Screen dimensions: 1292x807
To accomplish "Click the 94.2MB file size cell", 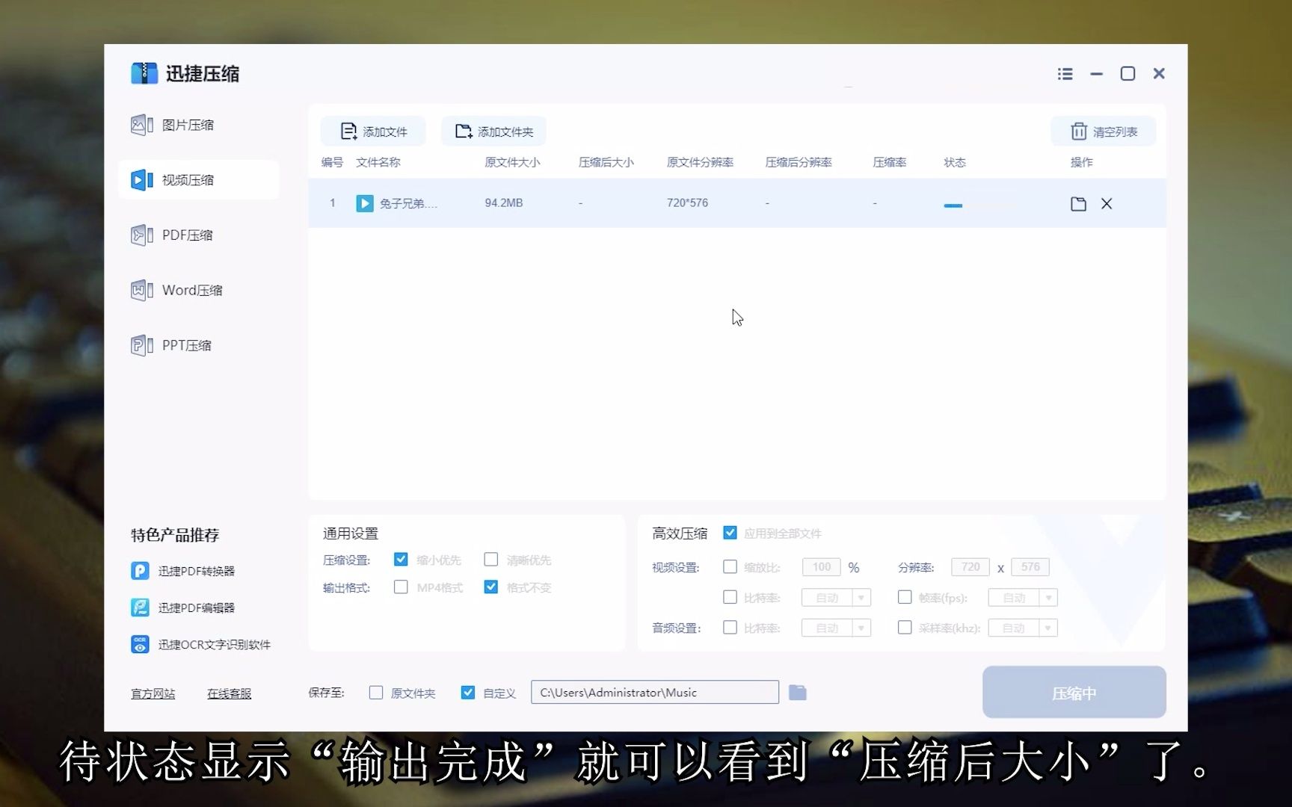I will [x=504, y=203].
